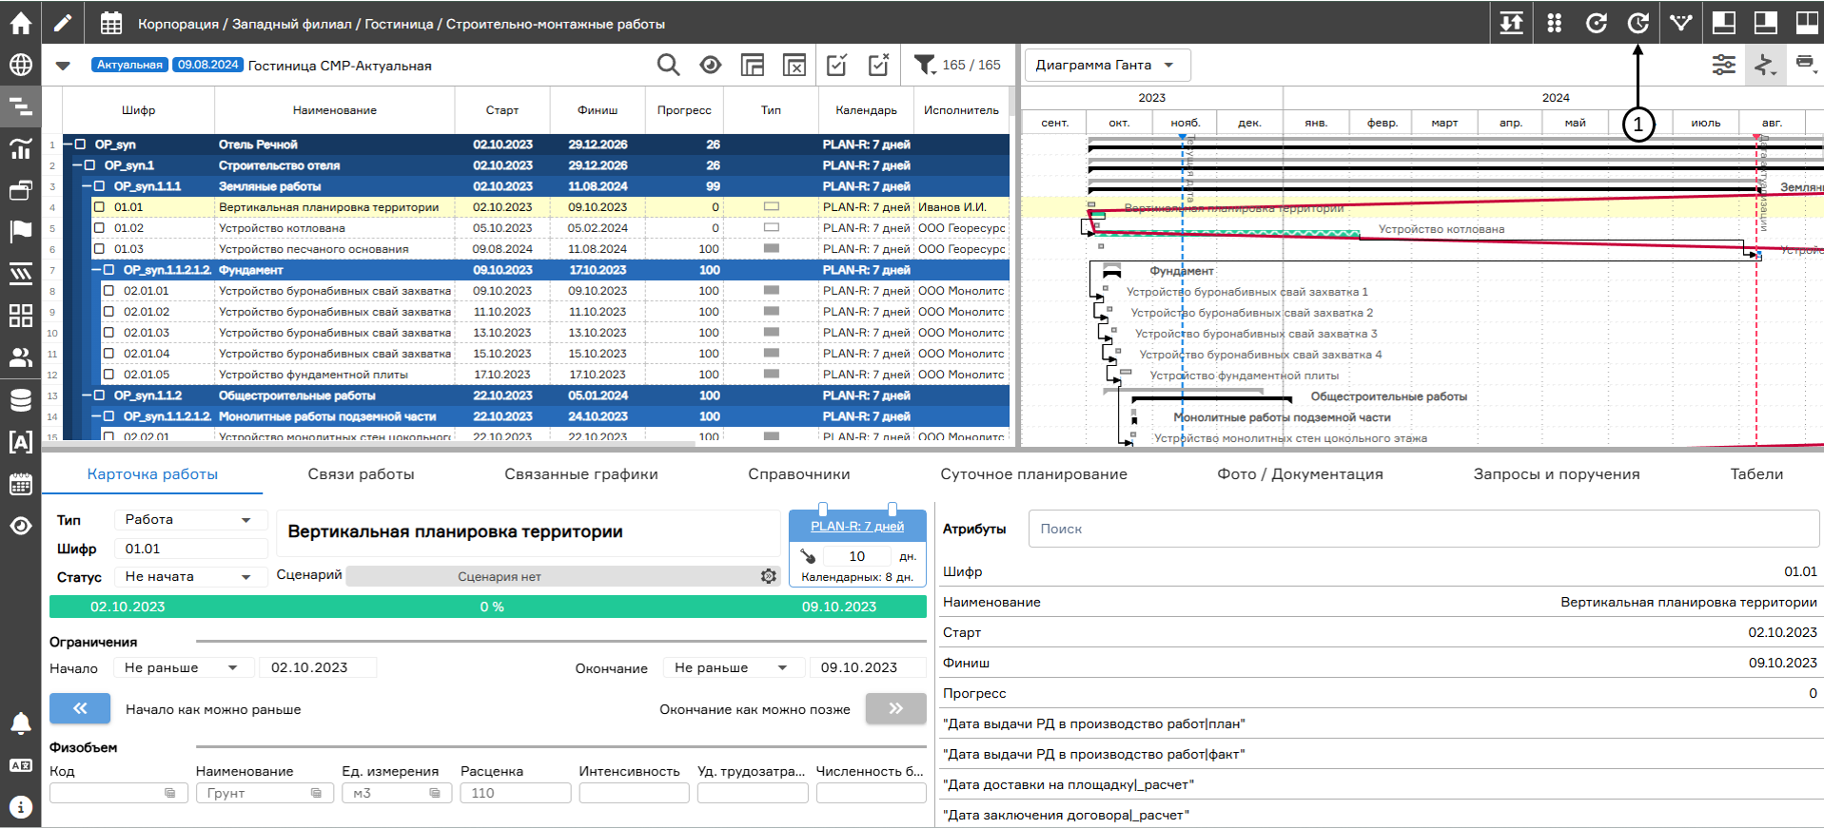The image size is (1824, 829).
Task: Click the search magnifier in schedule toolbar
Action: (669, 65)
